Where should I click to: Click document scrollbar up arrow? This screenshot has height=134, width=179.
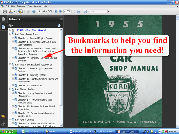tap(178, 16)
